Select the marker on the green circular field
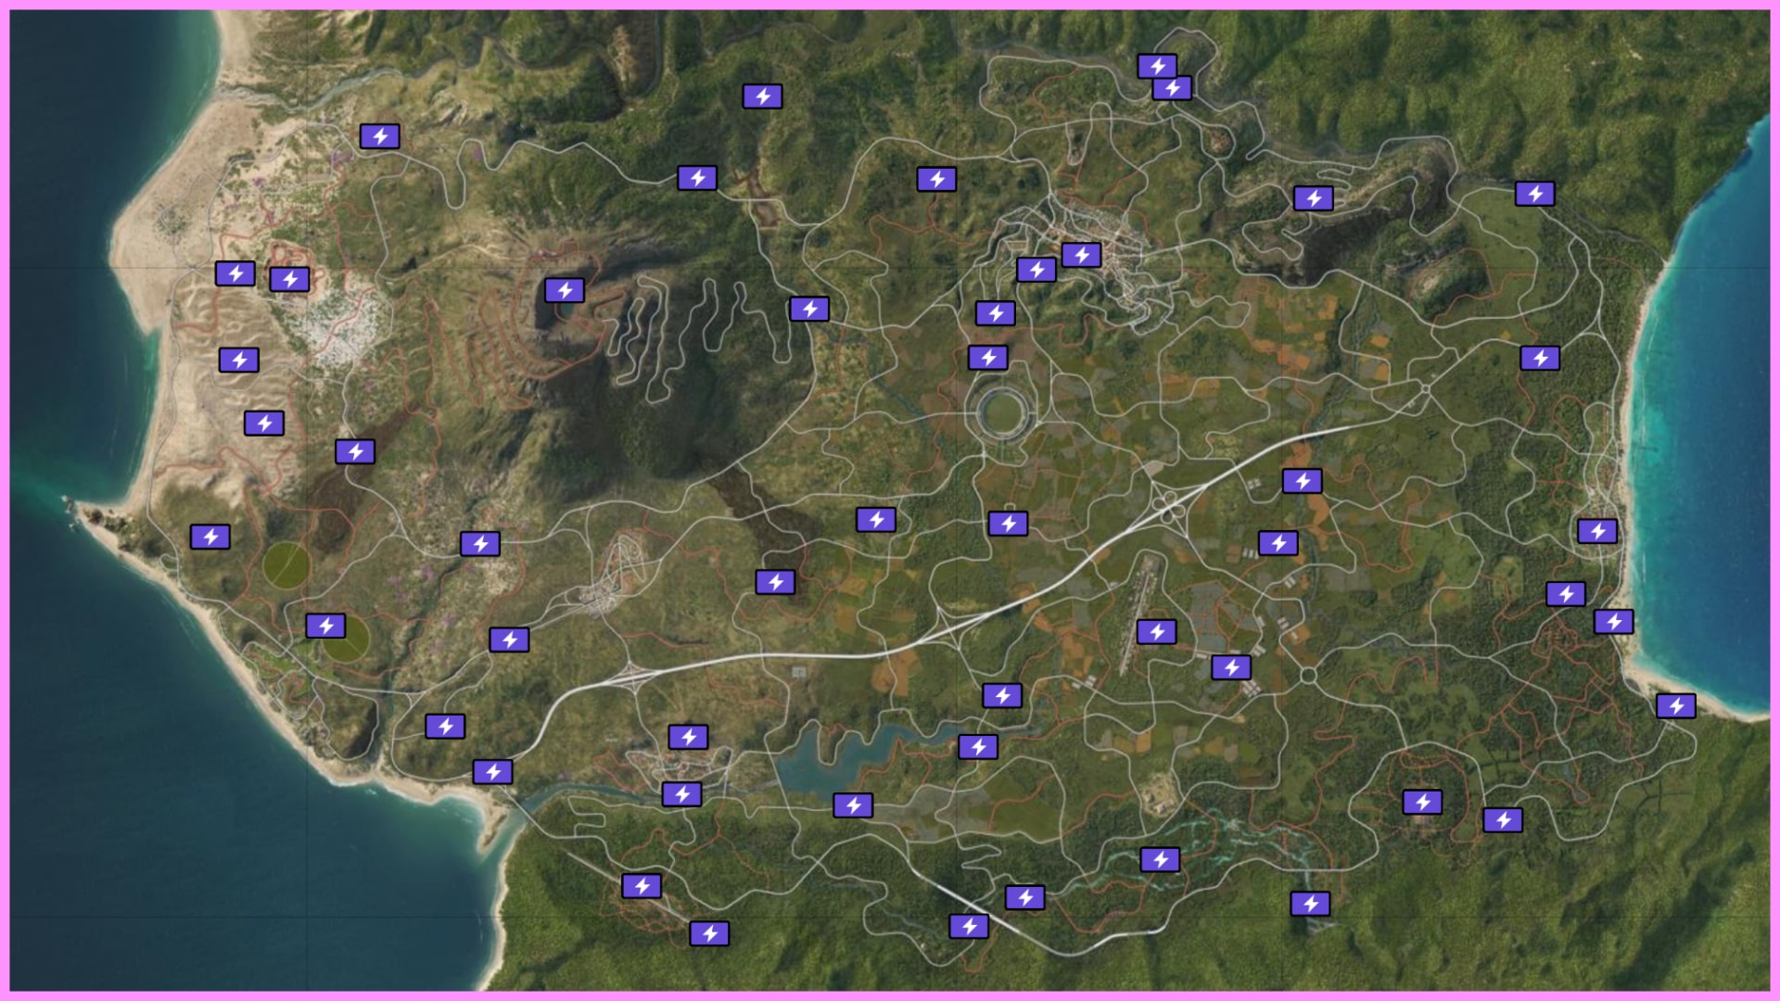1780x1001 pixels. coord(325,626)
